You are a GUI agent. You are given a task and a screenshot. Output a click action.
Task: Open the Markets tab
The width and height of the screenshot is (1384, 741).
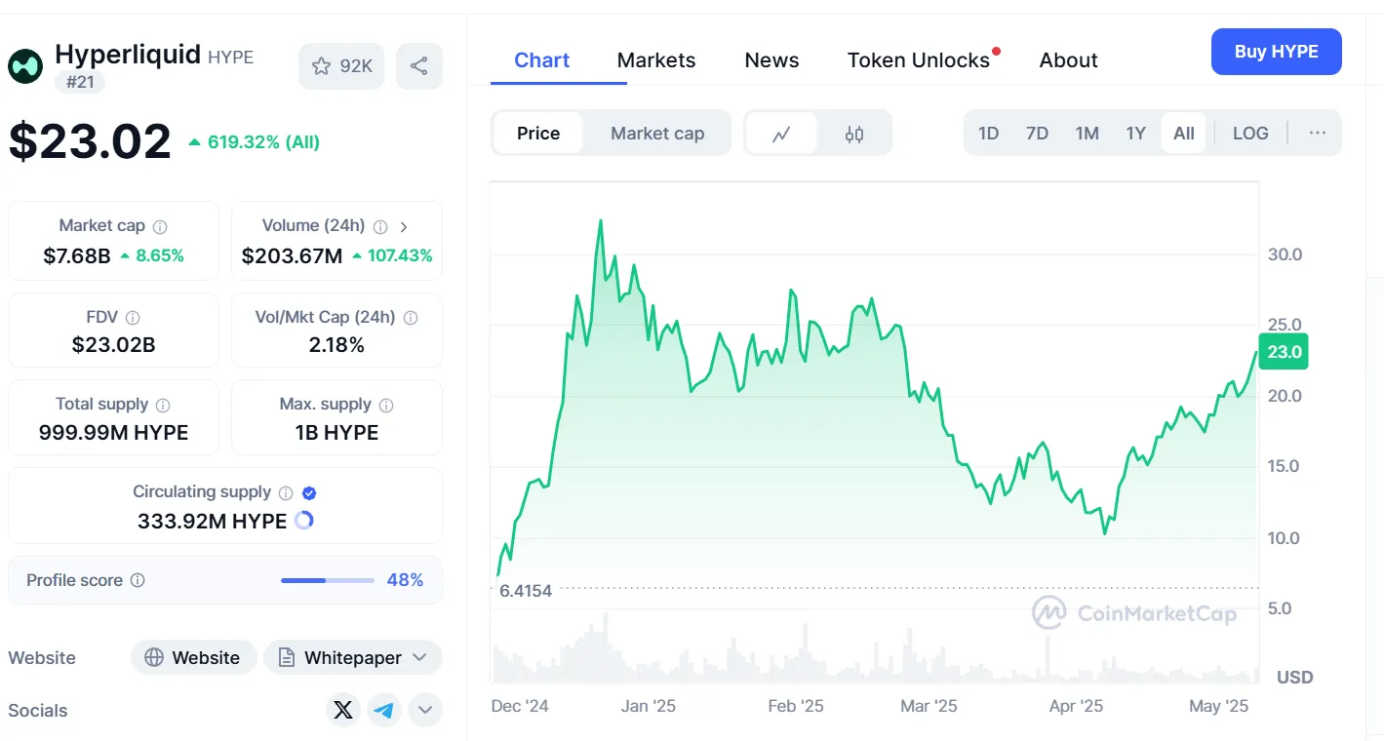(x=656, y=60)
